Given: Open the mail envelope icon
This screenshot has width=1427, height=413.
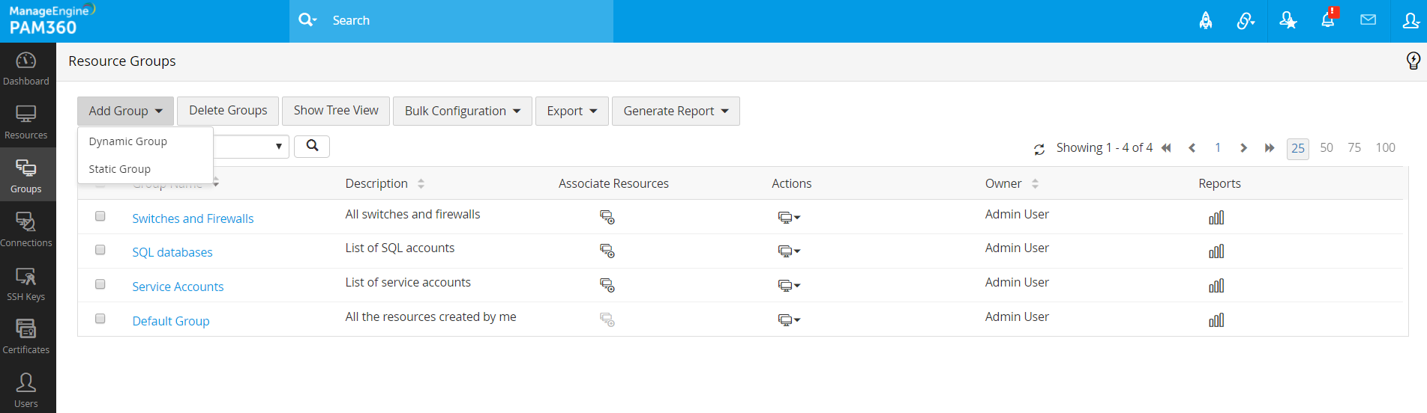Looking at the screenshot, I should [x=1368, y=20].
